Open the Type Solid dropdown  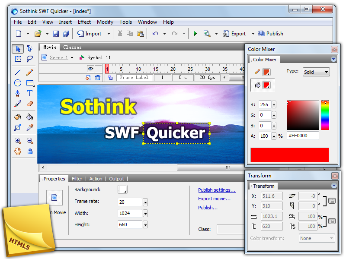tap(316, 72)
